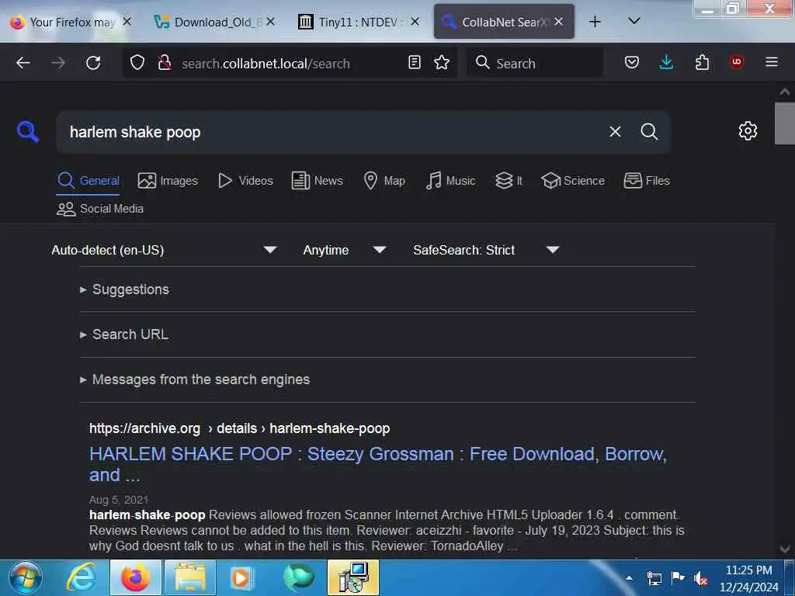The height and width of the screenshot is (596, 795).
Task: Open the Anytime time range dropdown
Action: tap(345, 250)
